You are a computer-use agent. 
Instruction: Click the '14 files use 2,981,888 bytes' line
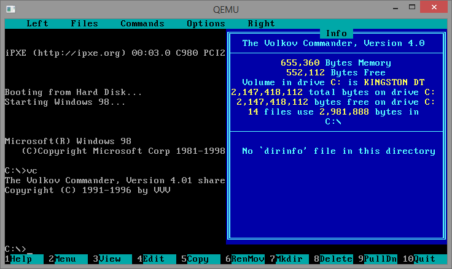333,112
